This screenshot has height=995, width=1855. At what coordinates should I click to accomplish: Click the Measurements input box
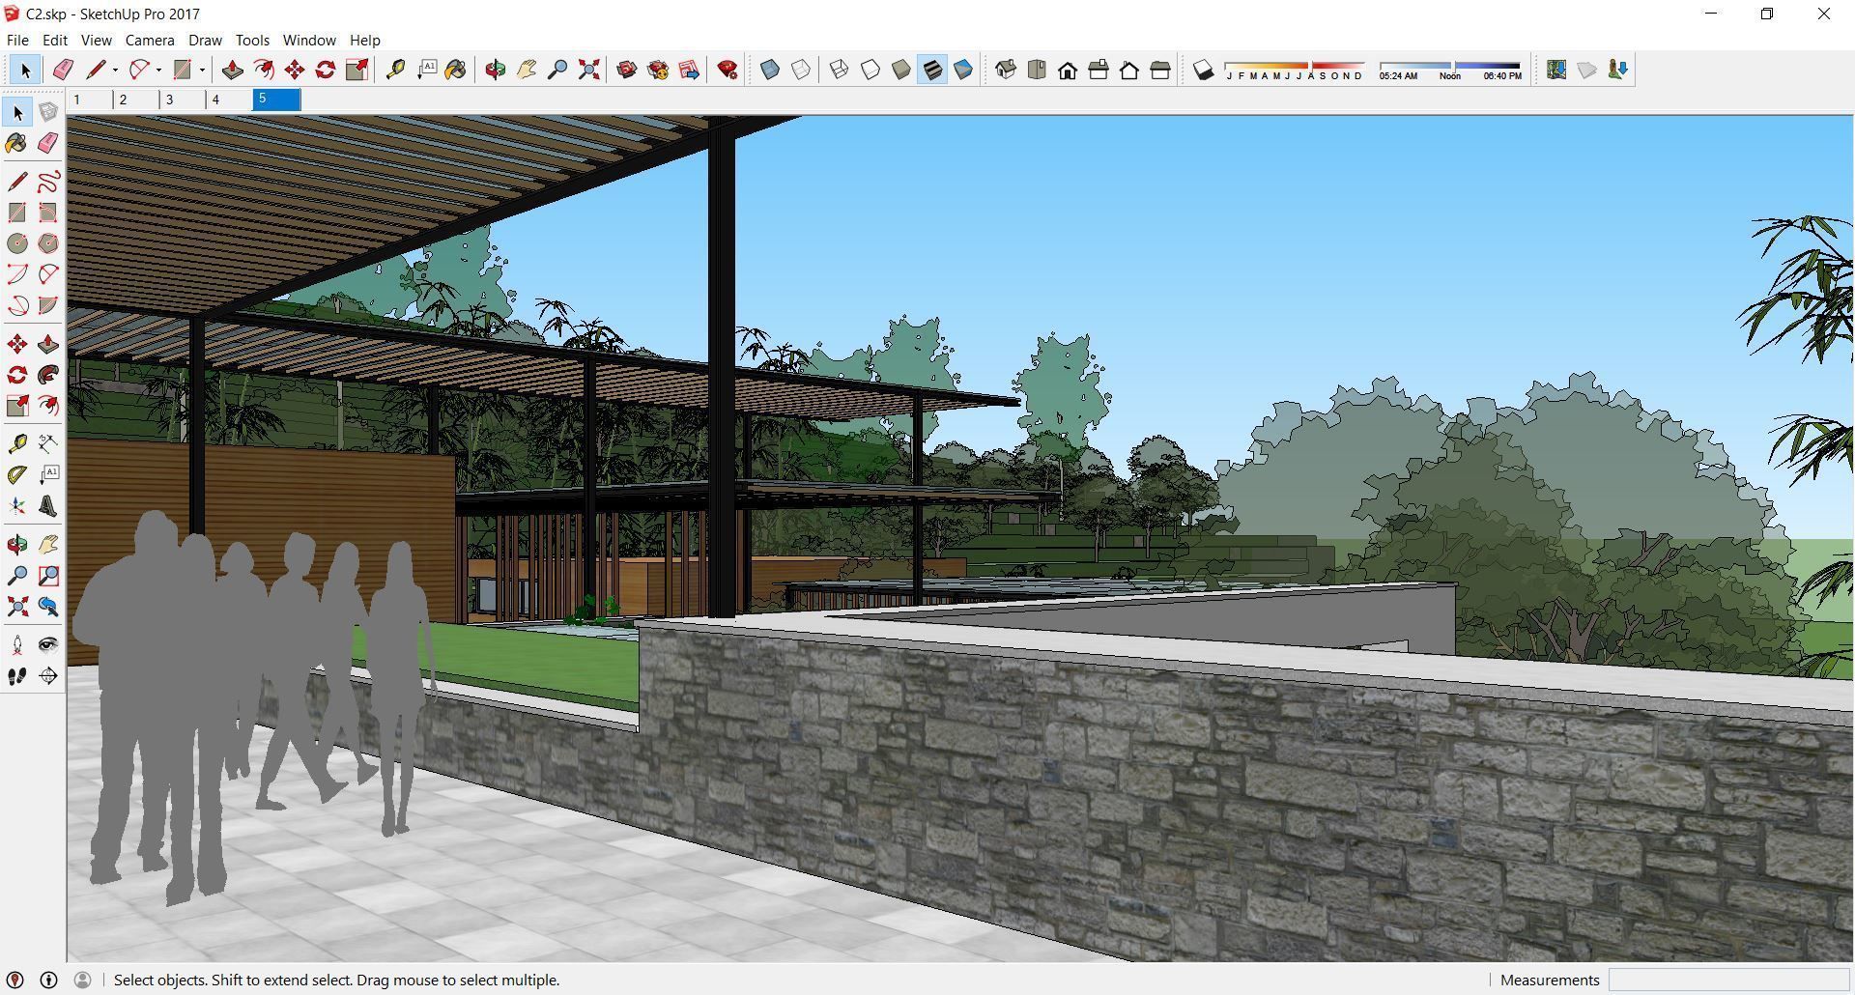[x=1727, y=980]
